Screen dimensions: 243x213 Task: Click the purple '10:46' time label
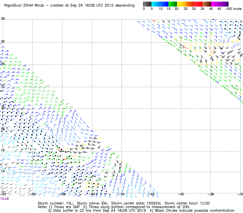click(5, 199)
